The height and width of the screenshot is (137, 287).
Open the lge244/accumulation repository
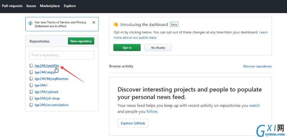tap(52, 105)
